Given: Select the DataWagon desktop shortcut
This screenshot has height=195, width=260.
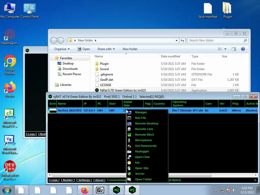Looking at the screenshot, I should pos(10,37).
